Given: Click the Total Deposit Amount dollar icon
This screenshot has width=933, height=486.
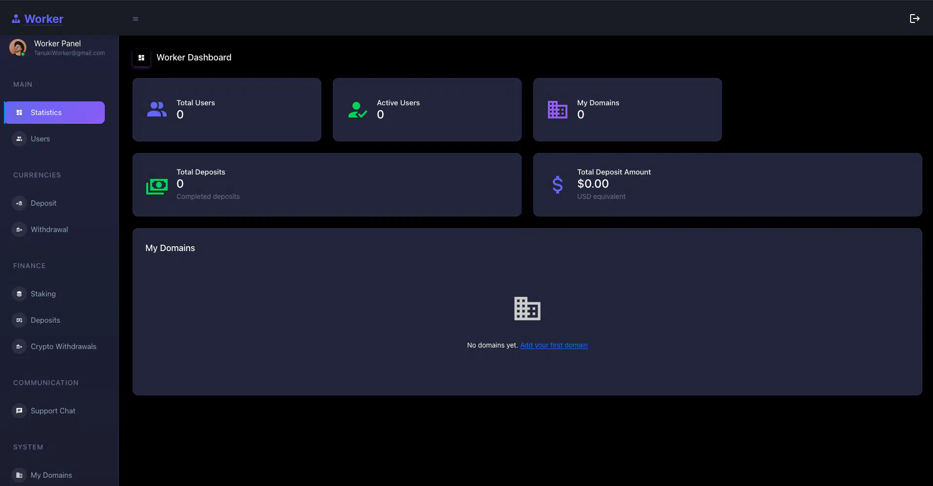Looking at the screenshot, I should [x=557, y=185].
